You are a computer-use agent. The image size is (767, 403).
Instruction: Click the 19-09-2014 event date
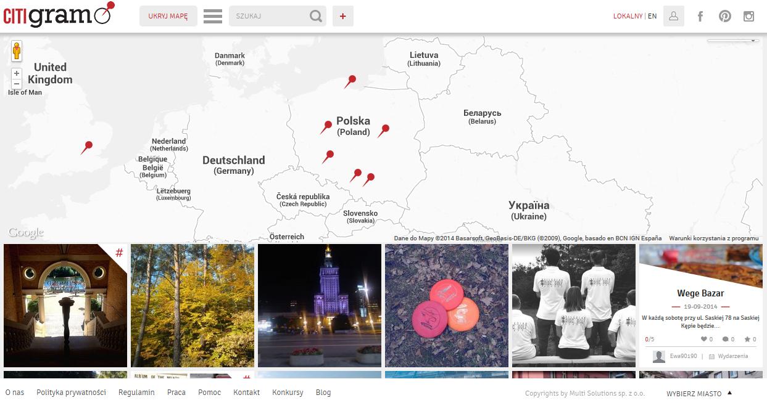[700, 307]
